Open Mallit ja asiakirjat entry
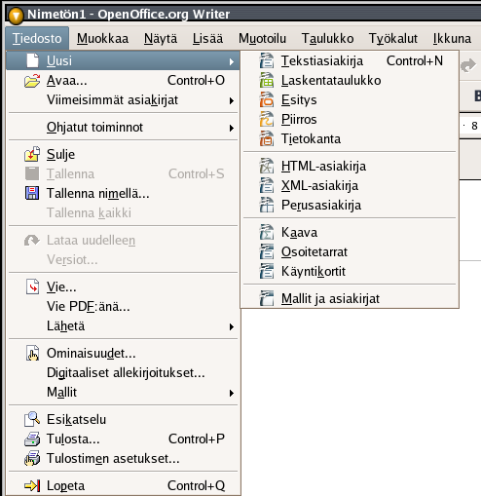481x496 pixels. [x=350, y=298]
